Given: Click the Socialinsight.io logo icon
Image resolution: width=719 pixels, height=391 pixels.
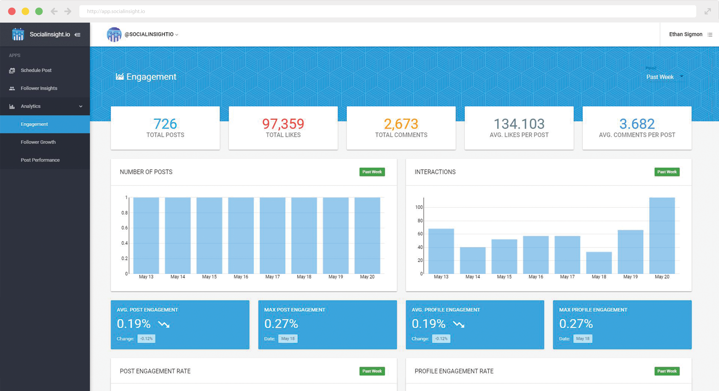Looking at the screenshot, I should click(x=18, y=34).
